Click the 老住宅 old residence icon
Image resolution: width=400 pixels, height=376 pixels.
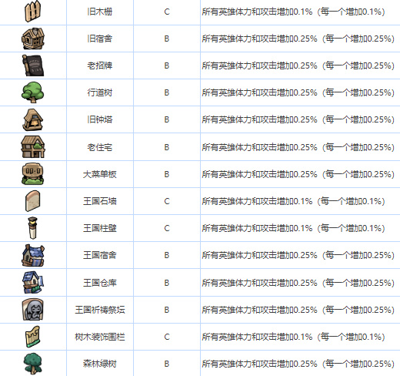(33, 147)
